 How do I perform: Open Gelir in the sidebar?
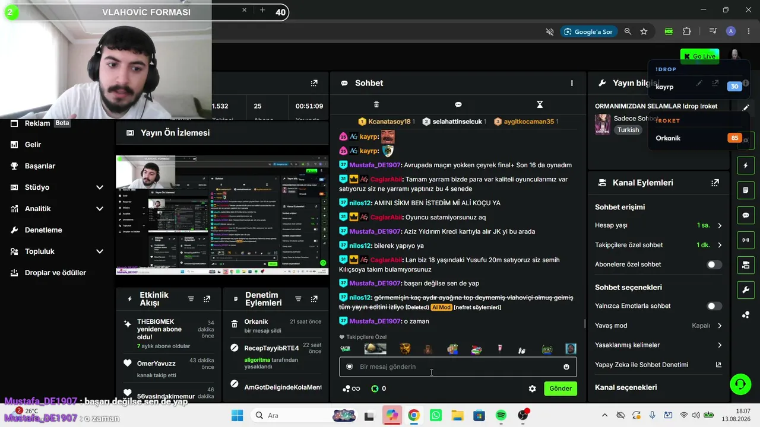[x=33, y=145]
